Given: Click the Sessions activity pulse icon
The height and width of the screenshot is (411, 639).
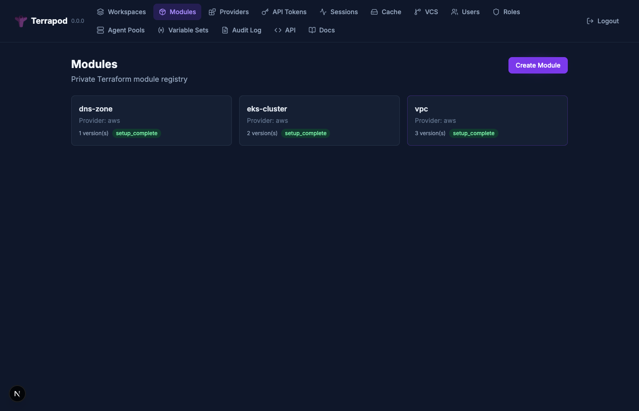Looking at the screenshot, I should coord(323,12).
